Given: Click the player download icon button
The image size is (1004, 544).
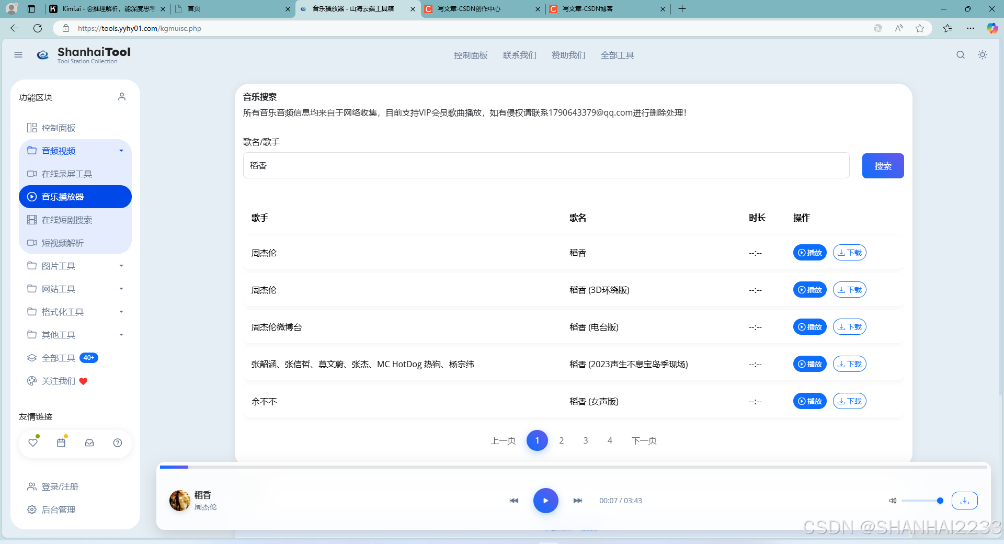Looking at the screenshot, I should [x=965, y=501].
